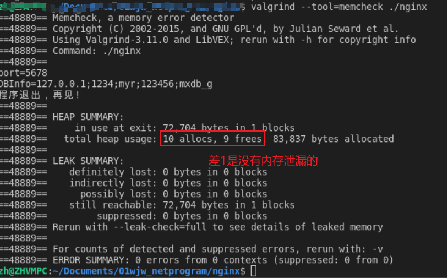This screenshot has width=448, height=278.
Task: Click the 'Rerun with --leak-check=full' line
Action: click(x=217, y=227)
